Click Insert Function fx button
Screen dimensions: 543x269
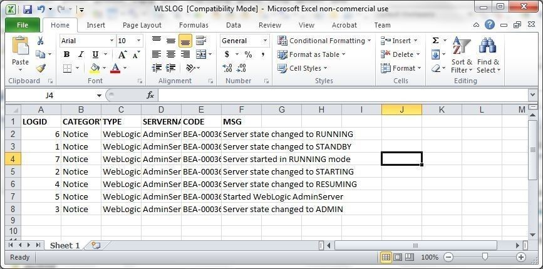[150, 95]
